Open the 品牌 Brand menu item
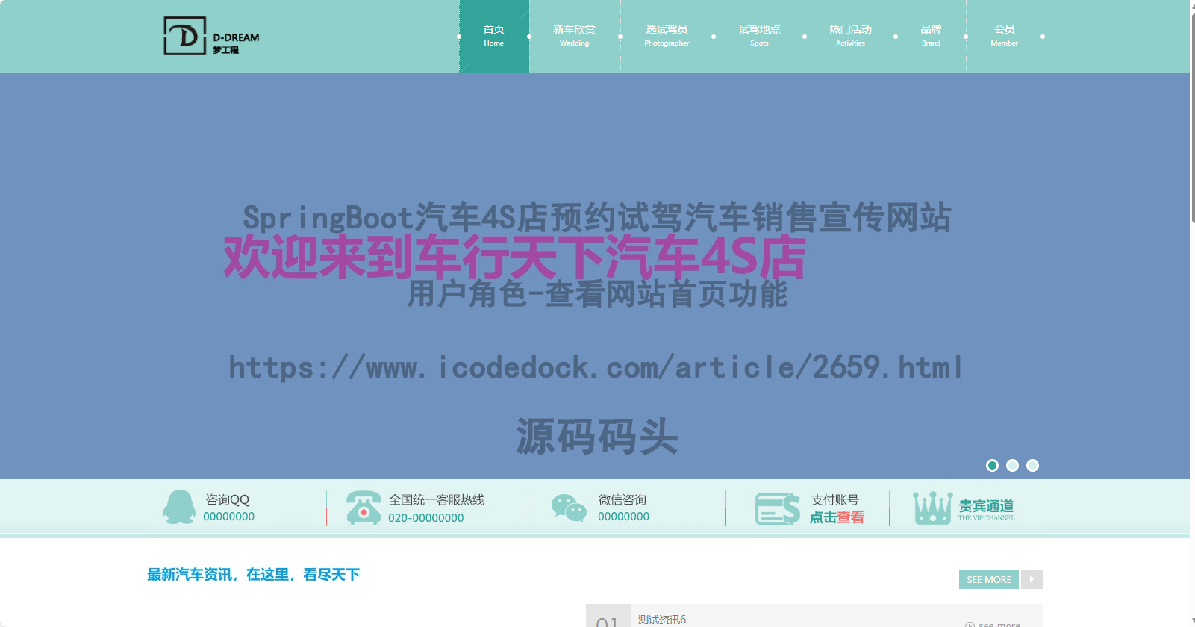This screenshot has width=1195, height=627. click(931, 36)
